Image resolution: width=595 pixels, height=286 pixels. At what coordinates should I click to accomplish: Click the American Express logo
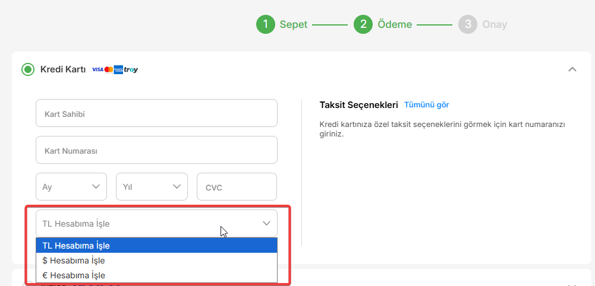pyautogui.click(x=118, y=69)
